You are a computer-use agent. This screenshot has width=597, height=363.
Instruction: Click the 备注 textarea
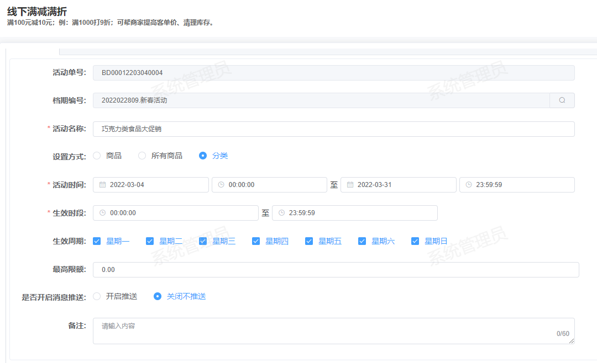click(x=333, y=331)
